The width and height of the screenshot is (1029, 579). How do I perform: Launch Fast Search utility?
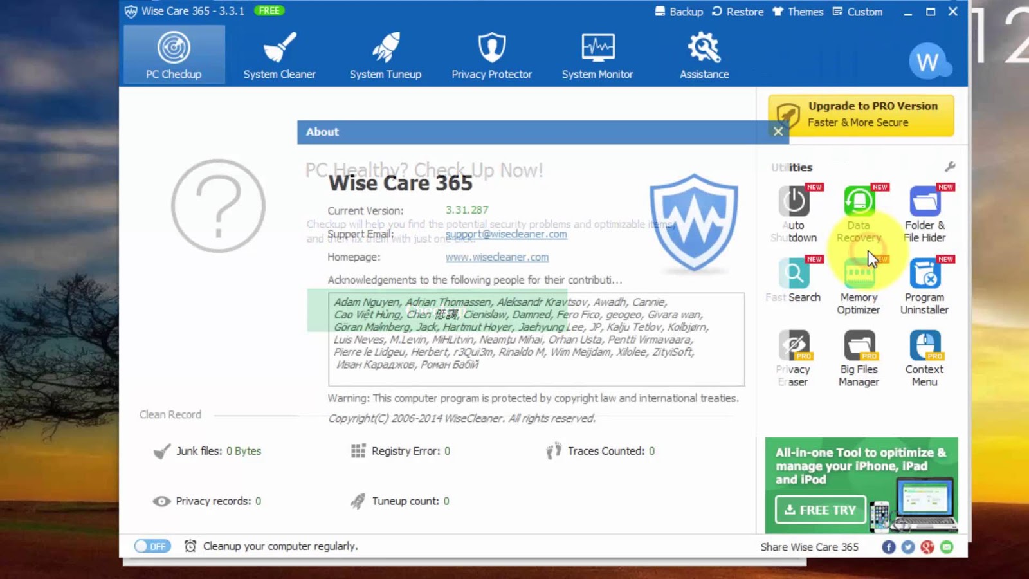(x=794, y=280)
